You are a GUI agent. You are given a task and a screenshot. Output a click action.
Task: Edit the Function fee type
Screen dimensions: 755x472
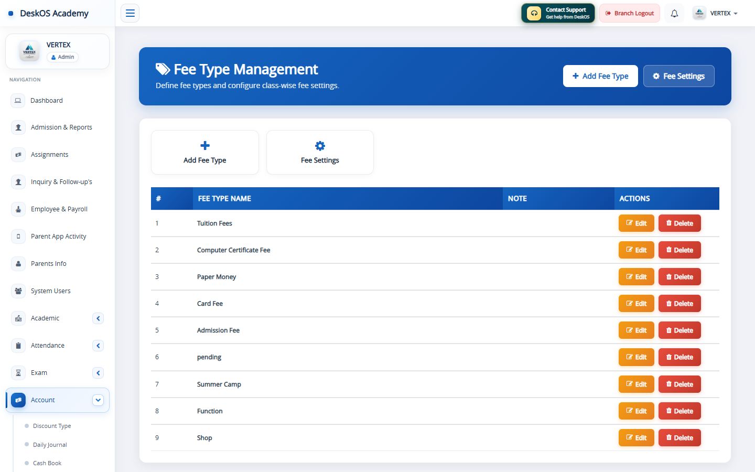pos(637,411)
